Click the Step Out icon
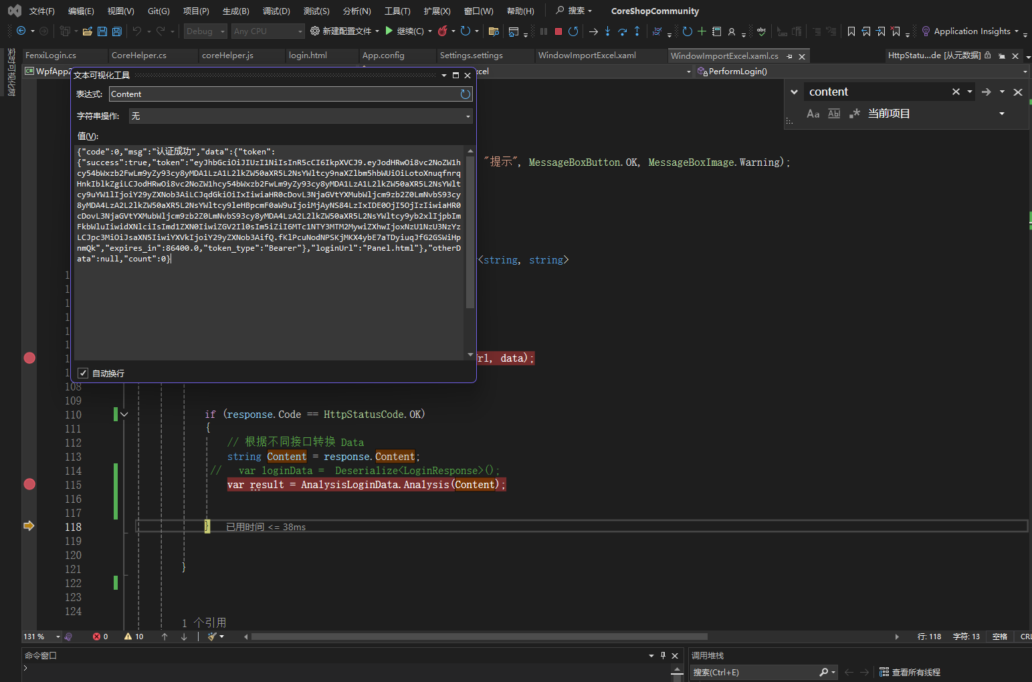1032x682 pixels. 637,31
